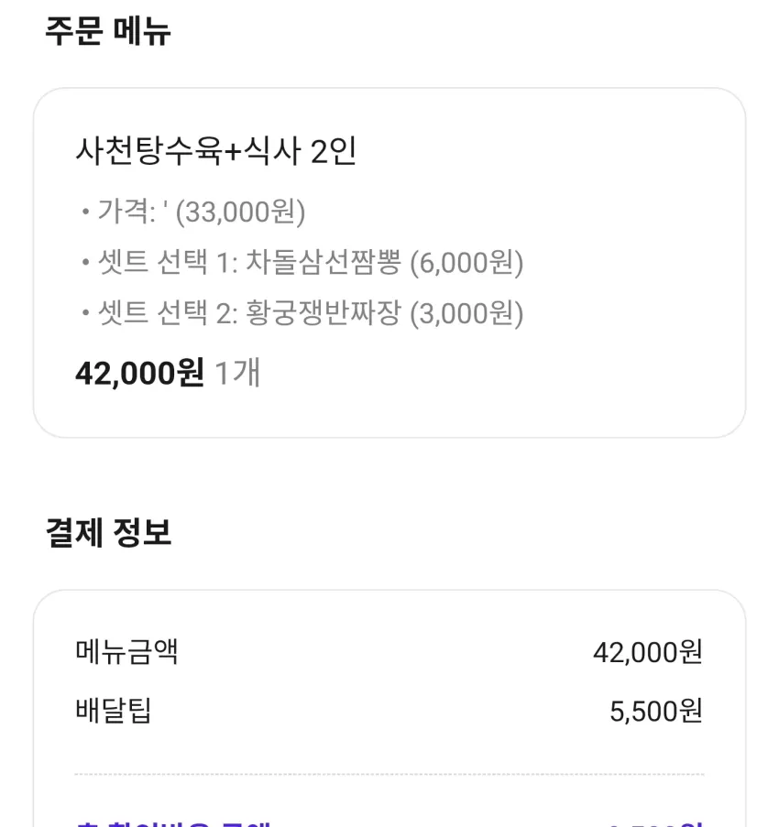Select the 셋트 선택 2 option label

click(x=168, y=313)
